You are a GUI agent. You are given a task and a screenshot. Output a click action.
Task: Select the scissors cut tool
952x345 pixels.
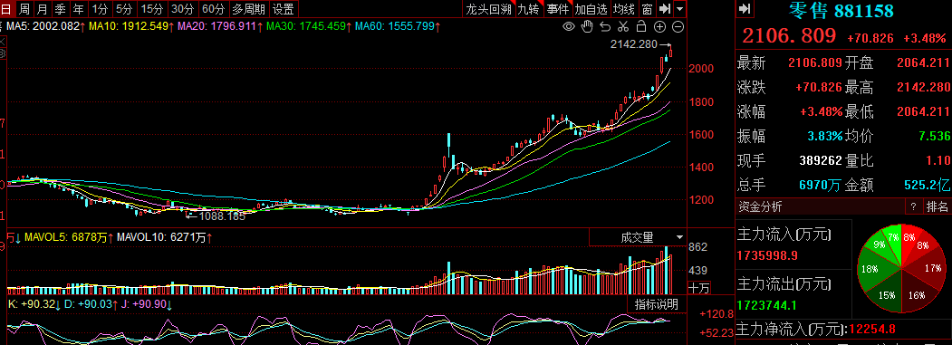click(x=622, y=26)
